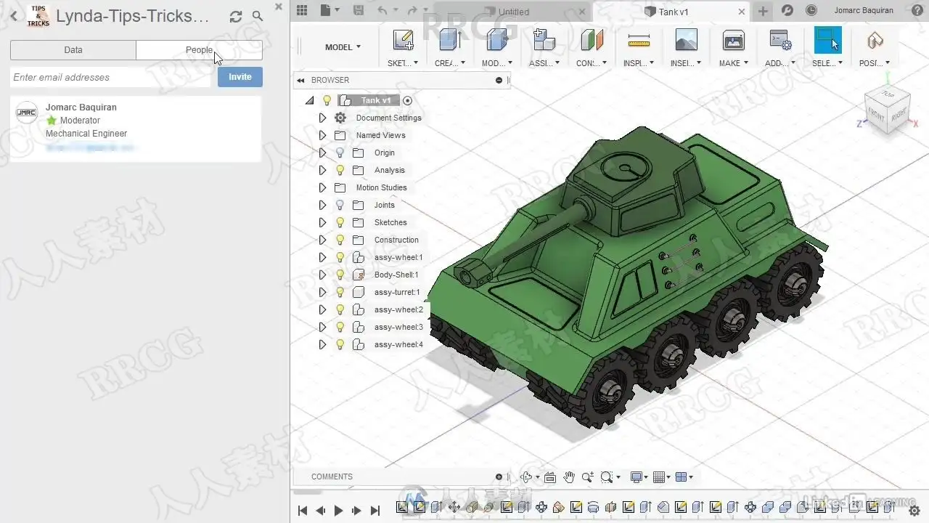Click the Position revert icon
929x523 pixels.
875,40
